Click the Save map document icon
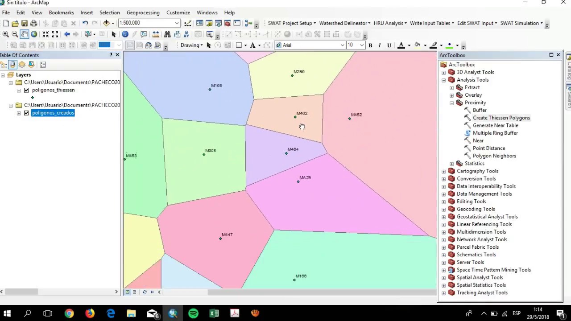 pos(25,23)
